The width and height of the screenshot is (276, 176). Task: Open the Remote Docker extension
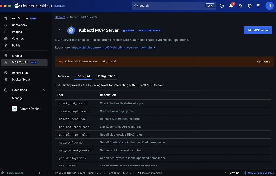pos(26,109)
